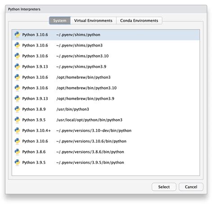This screenshot has width=213, height=205.
Task: Select path /usr/local/opt/python/bin/python3
Action: (x=89, y=120)
